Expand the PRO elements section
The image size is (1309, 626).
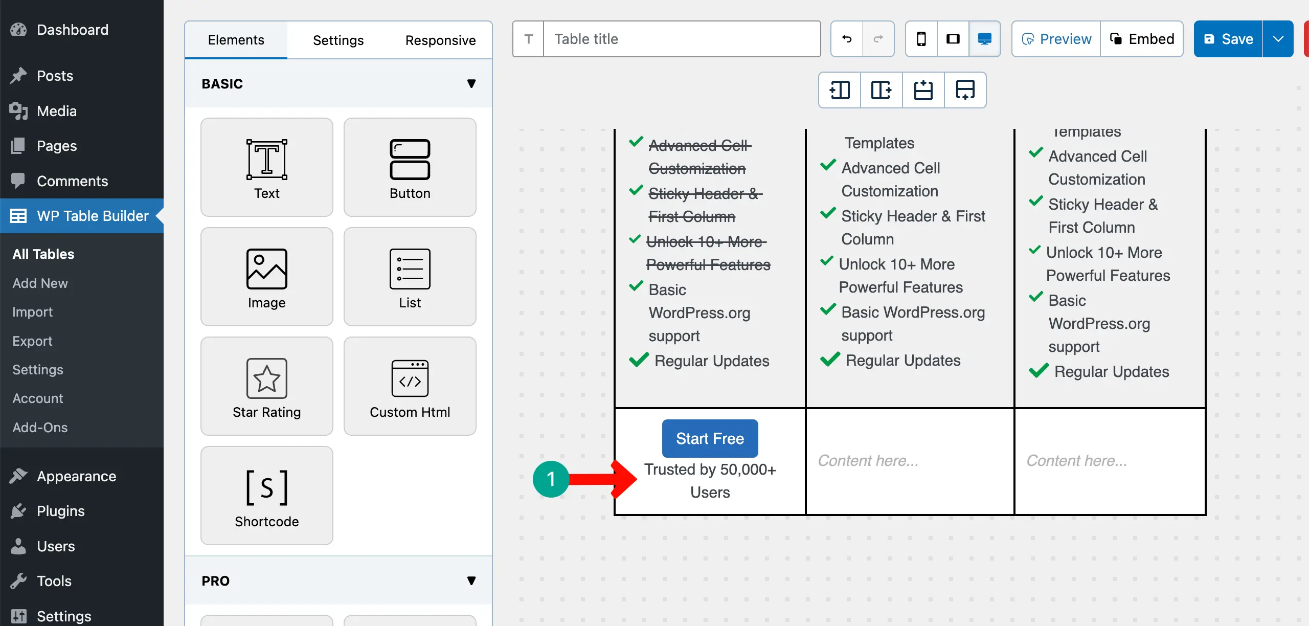click(471, 580)
